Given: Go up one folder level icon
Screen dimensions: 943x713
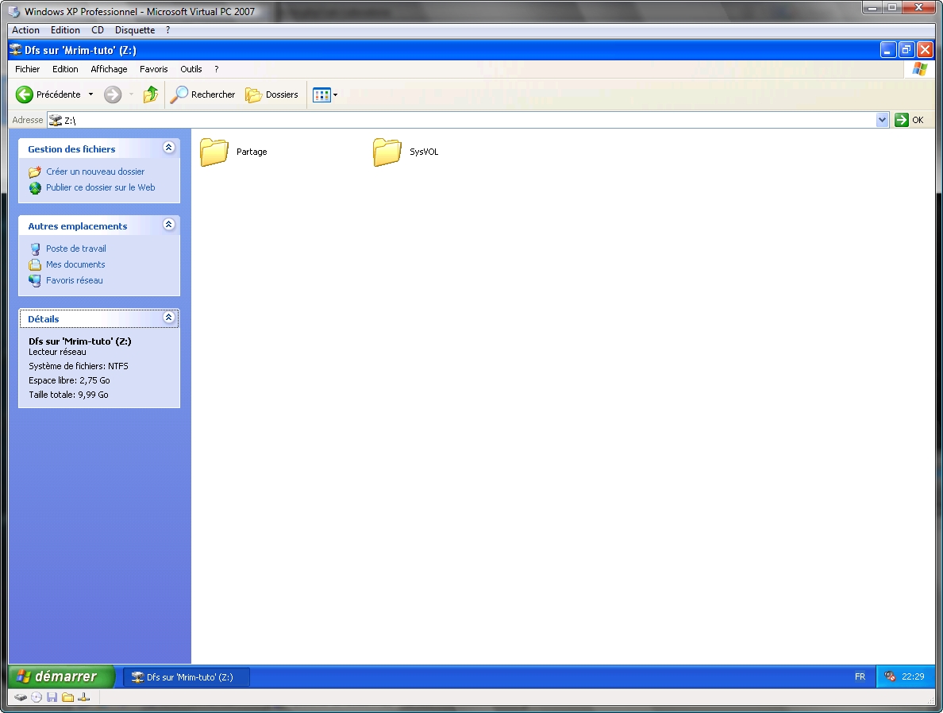Looking at the screenshot, I should [x=150, y=94].
